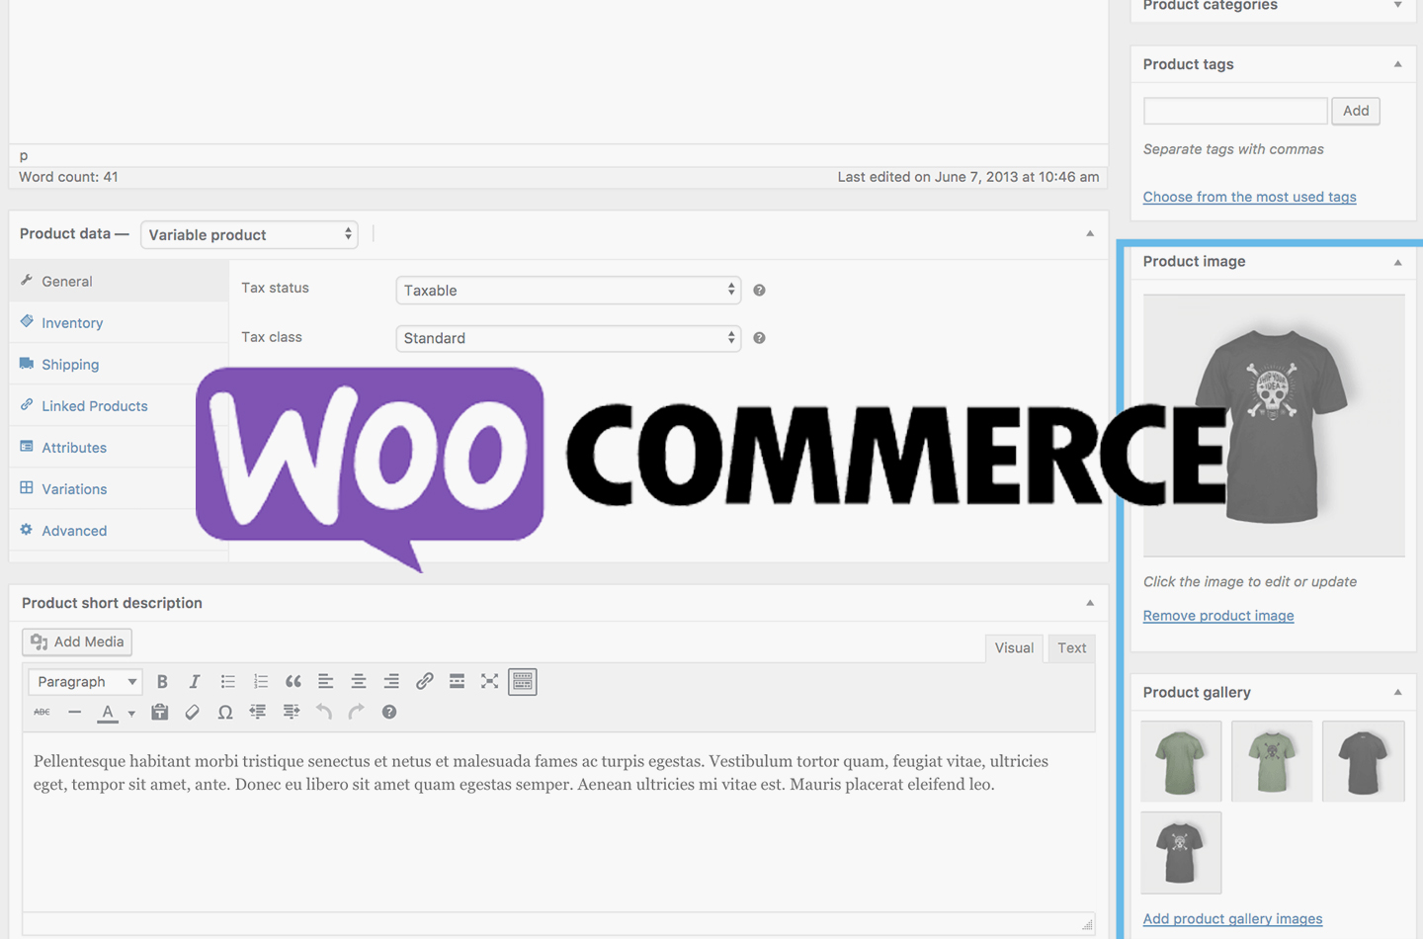Apply strikethrough formatting
Screen dimensions: 1423x939
click(42, 712)
